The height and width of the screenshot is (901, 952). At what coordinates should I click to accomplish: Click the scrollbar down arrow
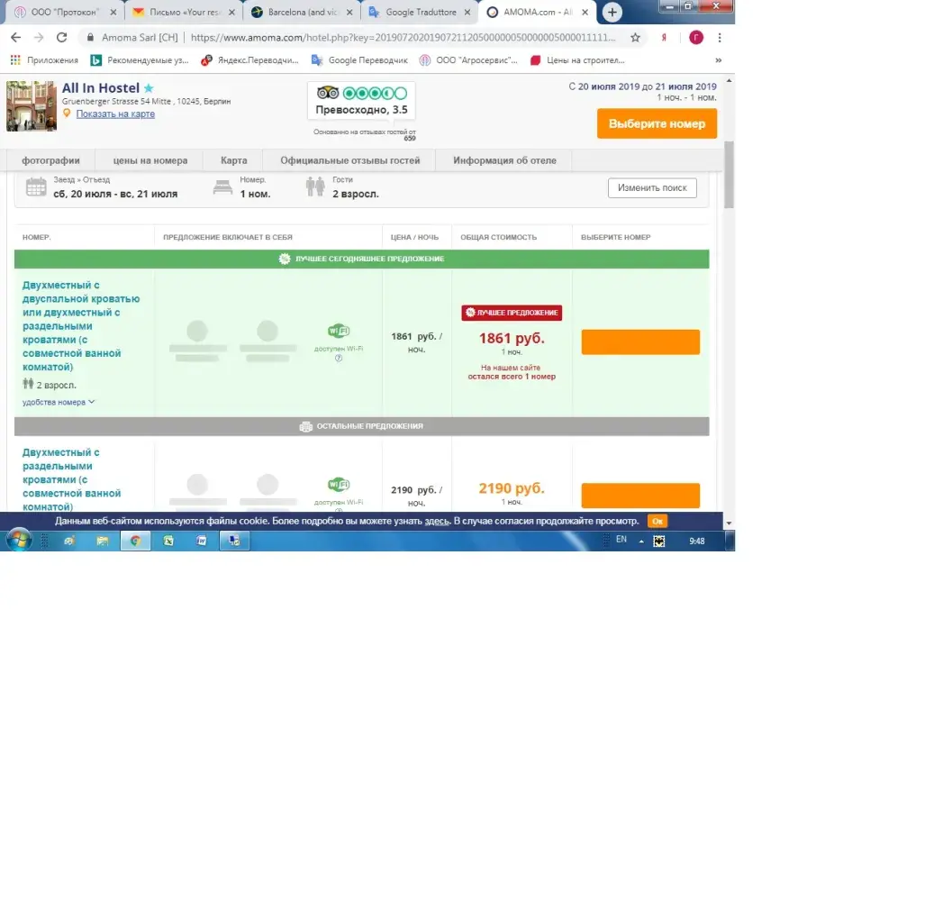(730, 523)
